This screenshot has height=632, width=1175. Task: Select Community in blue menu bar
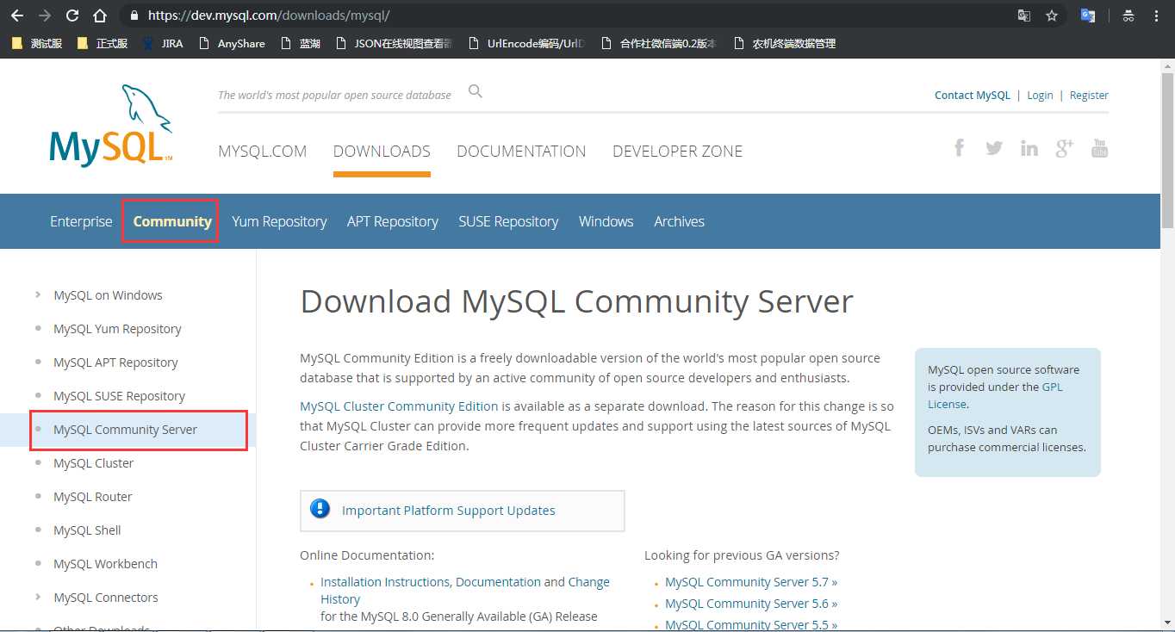[x=172, y=221]
